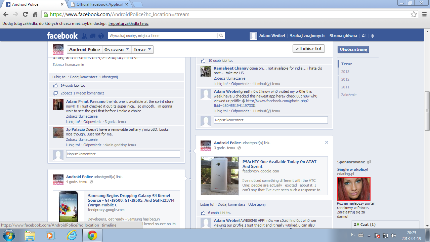Click the Facebook search input field
The height and width of the screenshot is (242, 430).
click(163, 36)
